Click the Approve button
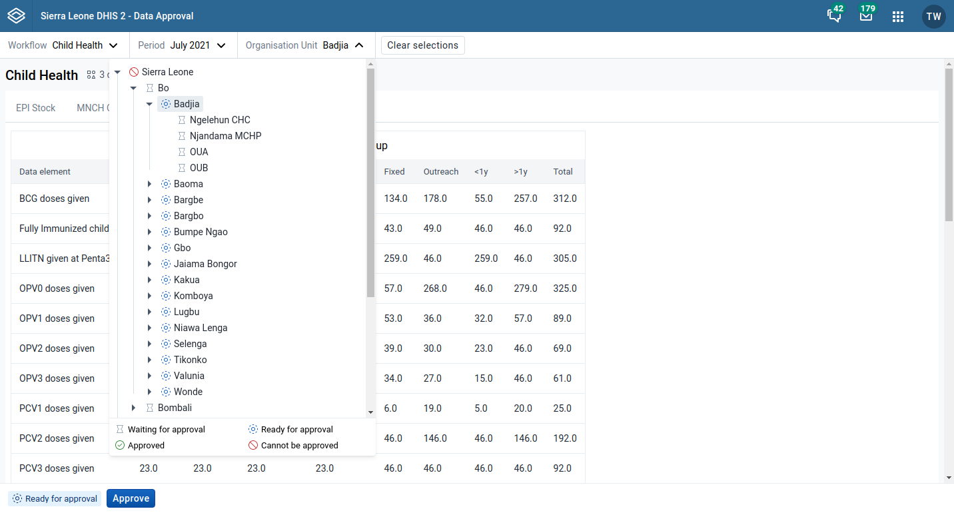Viewport: 954px width, 513px height. [131, 498]
